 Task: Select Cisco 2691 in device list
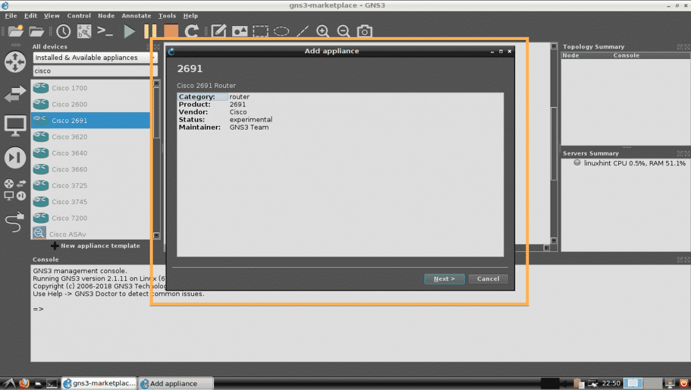pos(90,120)
